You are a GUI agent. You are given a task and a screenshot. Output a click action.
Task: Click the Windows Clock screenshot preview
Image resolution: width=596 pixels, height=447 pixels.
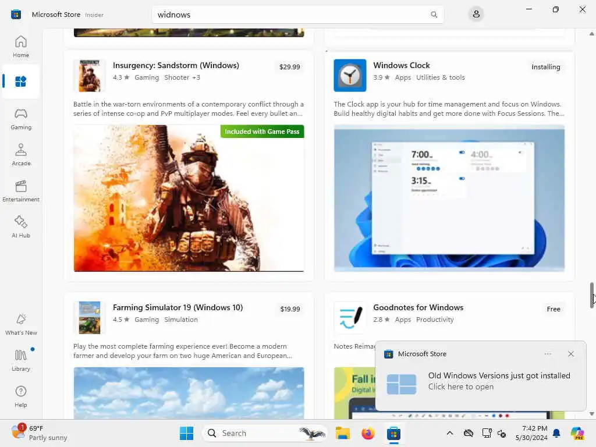[x=449, y=198]
